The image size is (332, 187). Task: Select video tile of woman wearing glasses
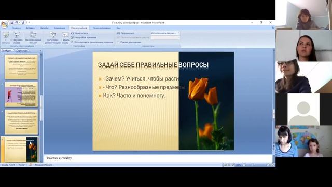tap(304, 77)
